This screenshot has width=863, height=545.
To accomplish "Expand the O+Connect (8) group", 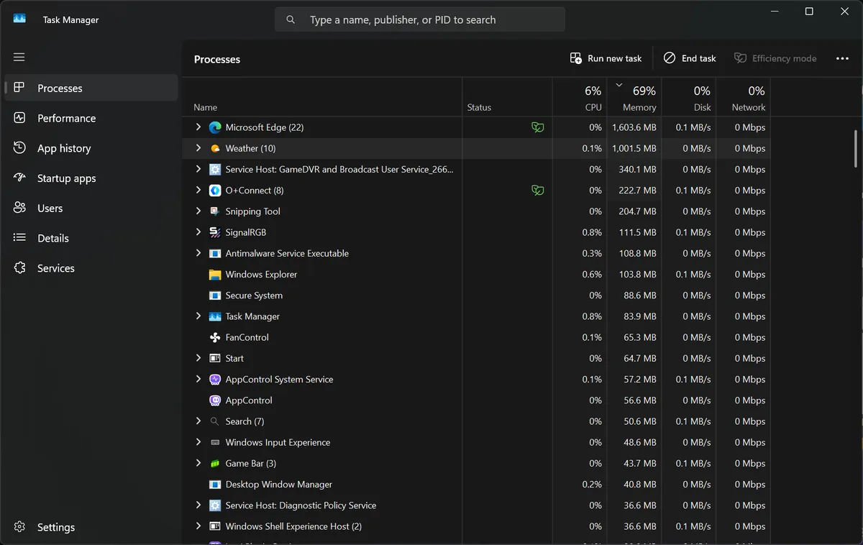I will [x=198, y=190].
